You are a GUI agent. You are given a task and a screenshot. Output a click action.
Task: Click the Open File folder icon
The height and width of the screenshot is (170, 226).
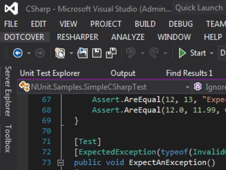(x=83, y=53)
